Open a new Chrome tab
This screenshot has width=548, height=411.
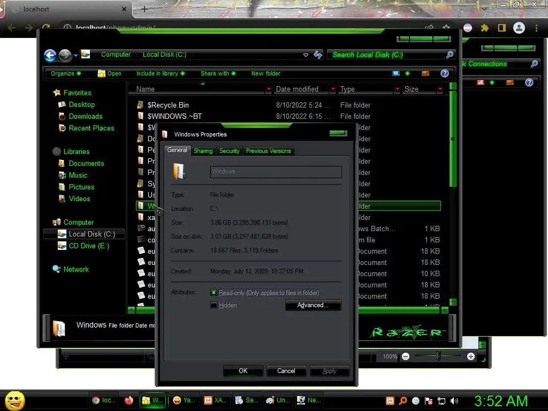(144, 9)
